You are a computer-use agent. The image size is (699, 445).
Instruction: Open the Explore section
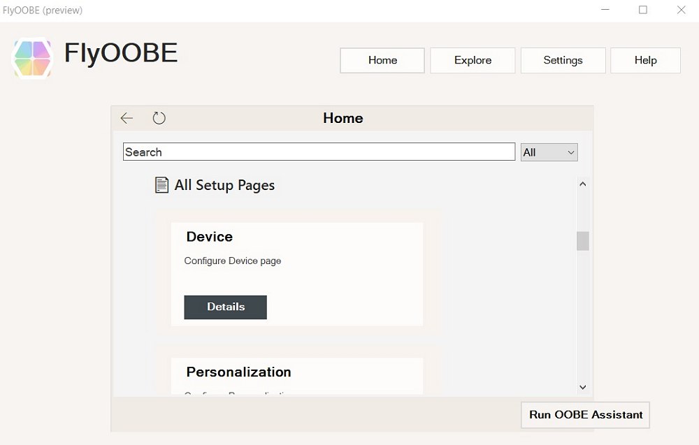click(x=473, y=60)
